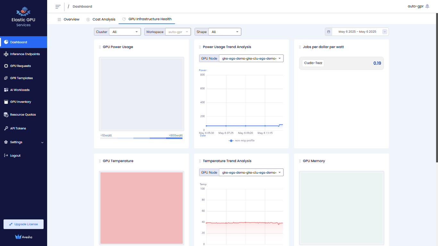Open Inference Endpoints in the sidebar
Viewport: 438px width, 246px height.
point(23,54)
